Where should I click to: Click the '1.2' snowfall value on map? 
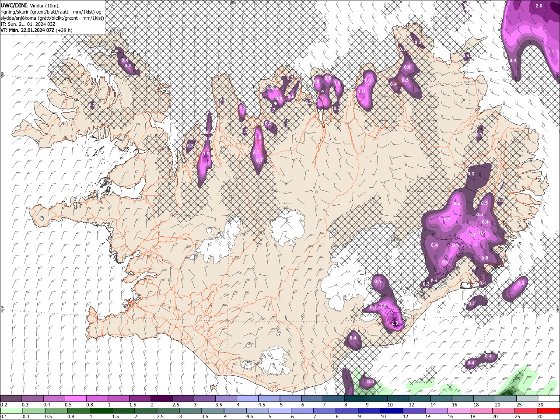pos(258,138)
